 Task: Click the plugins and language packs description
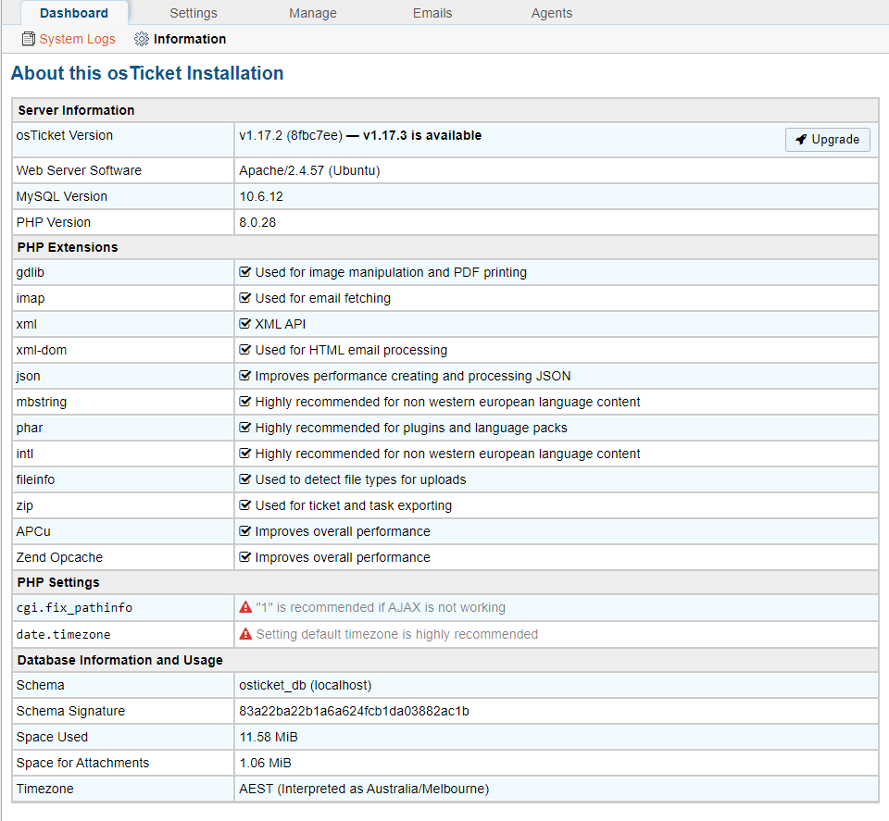(411, 428)
